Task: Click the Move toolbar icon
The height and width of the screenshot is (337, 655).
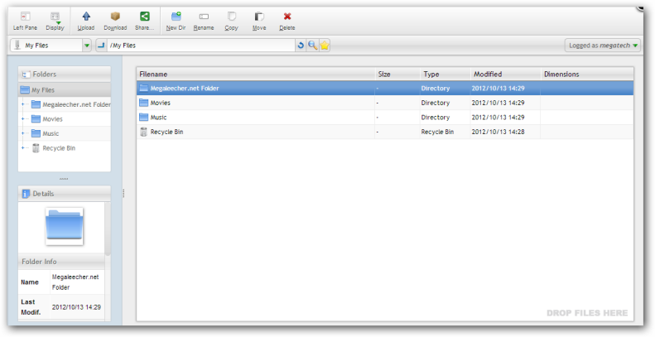Action: click(x=259, y=17)
